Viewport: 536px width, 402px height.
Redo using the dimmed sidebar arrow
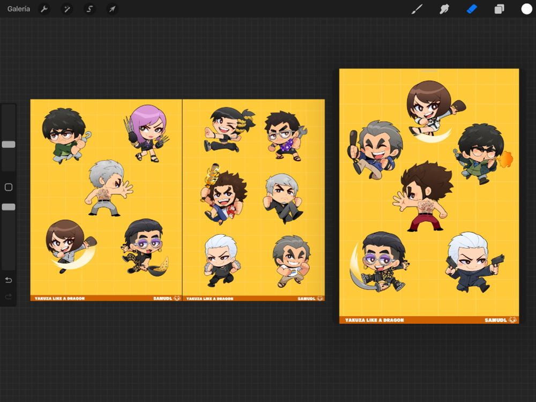(9, 296)
